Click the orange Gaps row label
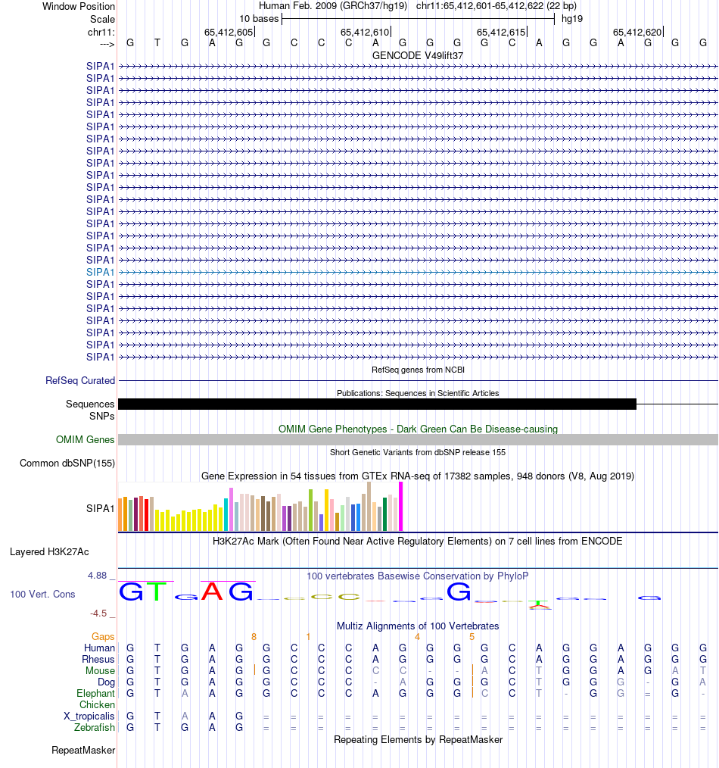This screenshot has height=768, width=719. [x=103, y=637]
